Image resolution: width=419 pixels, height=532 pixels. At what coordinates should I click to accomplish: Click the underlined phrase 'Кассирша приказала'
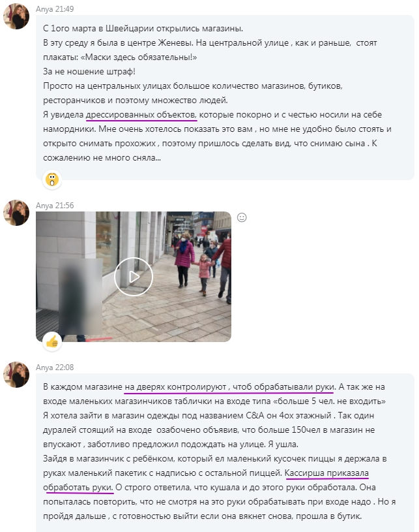327,473
